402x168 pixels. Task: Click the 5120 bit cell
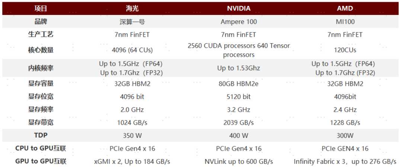tap(239, 97)
